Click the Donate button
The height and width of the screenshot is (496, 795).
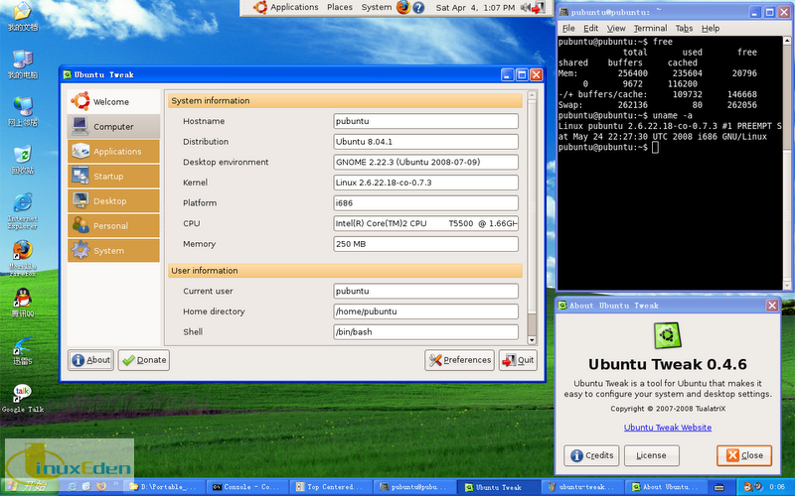pyautogui.click(x=144, y=360)
